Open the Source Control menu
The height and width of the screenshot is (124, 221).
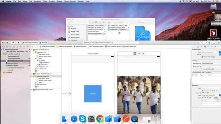pos(70,1)
